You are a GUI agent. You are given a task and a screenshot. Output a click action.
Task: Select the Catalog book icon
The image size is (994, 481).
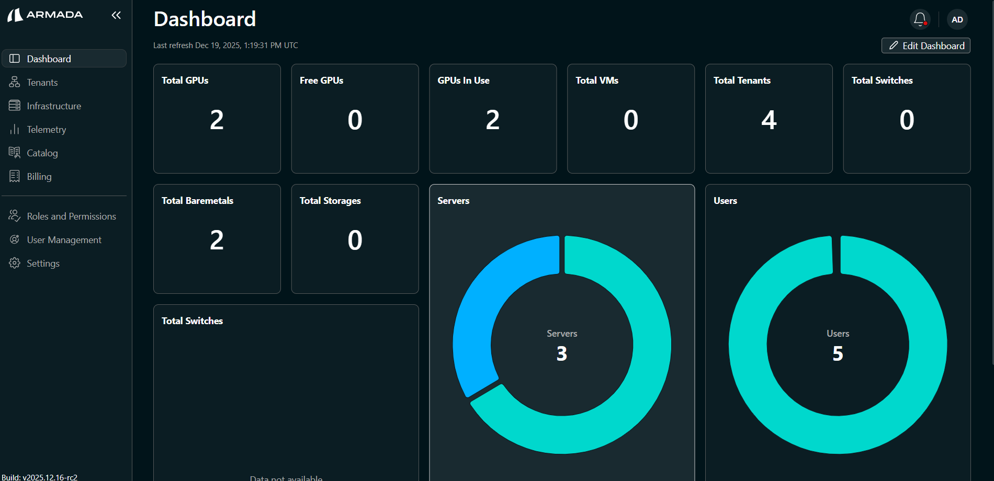click(15, 152)
